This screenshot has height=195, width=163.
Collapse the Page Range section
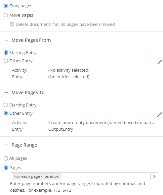(x=6, y=145)
